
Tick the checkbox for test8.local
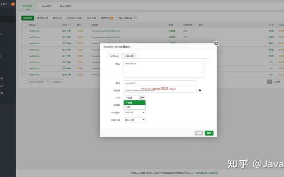[x=24, y=31]
